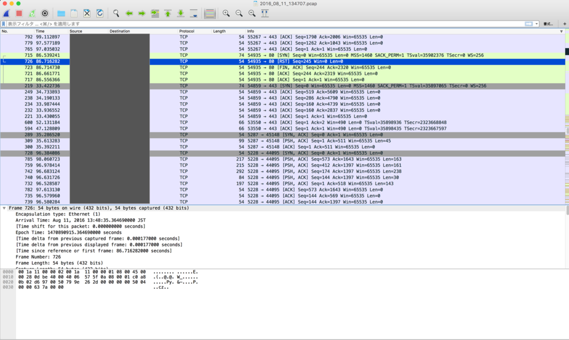Image resolution: width=569 pixels, height=340 pixels.
Task: Restart the current capture
Action: pos(32,13)
